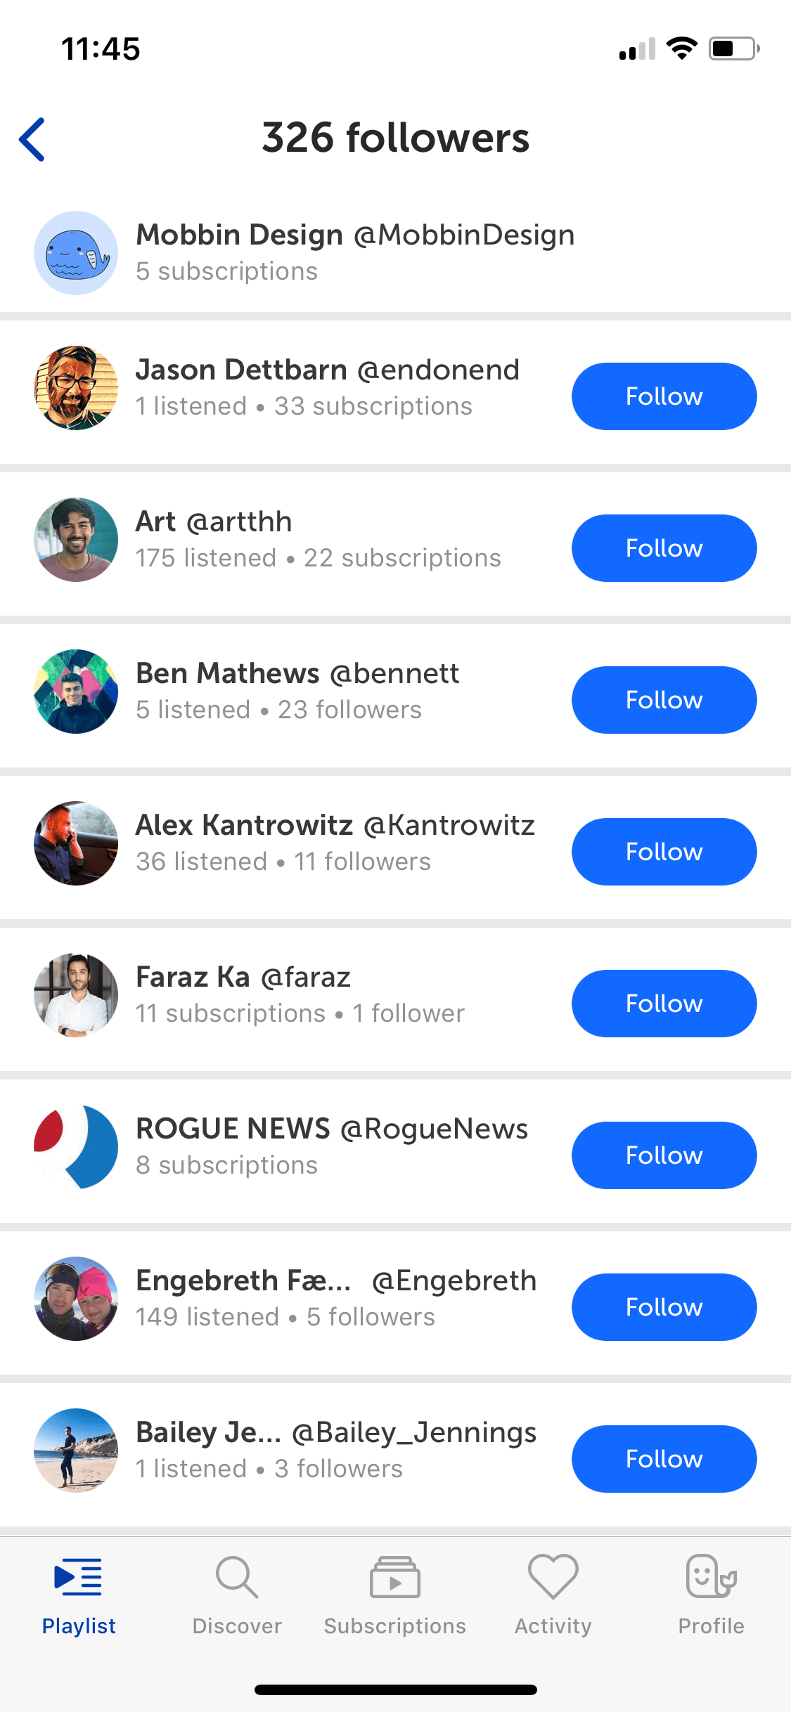
Task: Follow Alex Kantrowitz
Action: [x=664, y=852]
